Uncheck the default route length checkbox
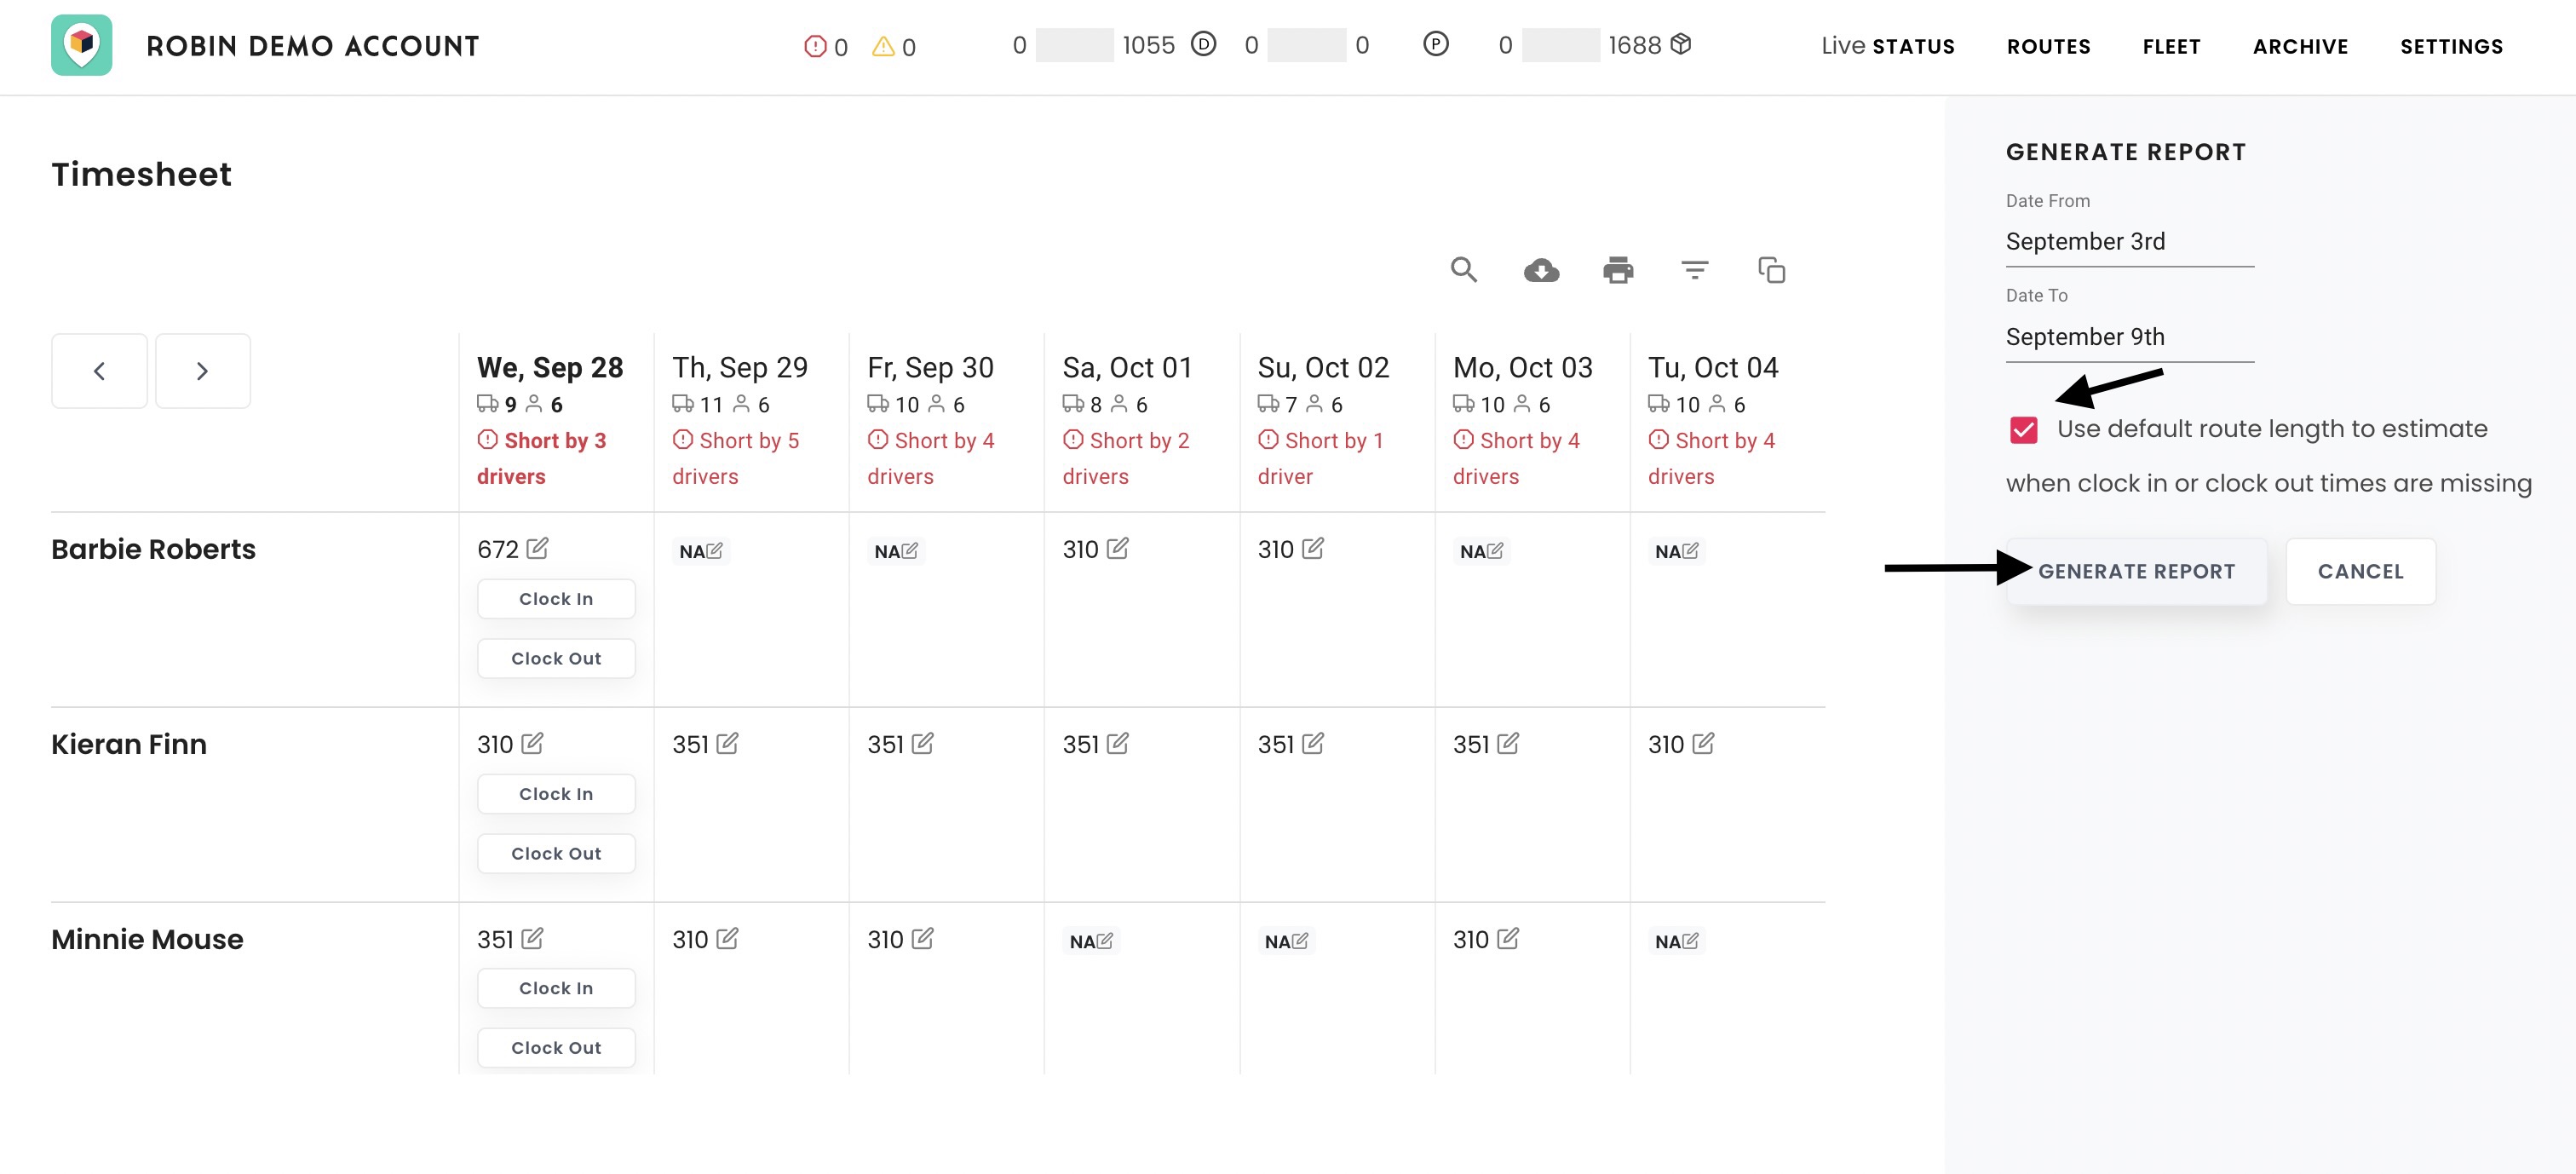 (2023, 430)
